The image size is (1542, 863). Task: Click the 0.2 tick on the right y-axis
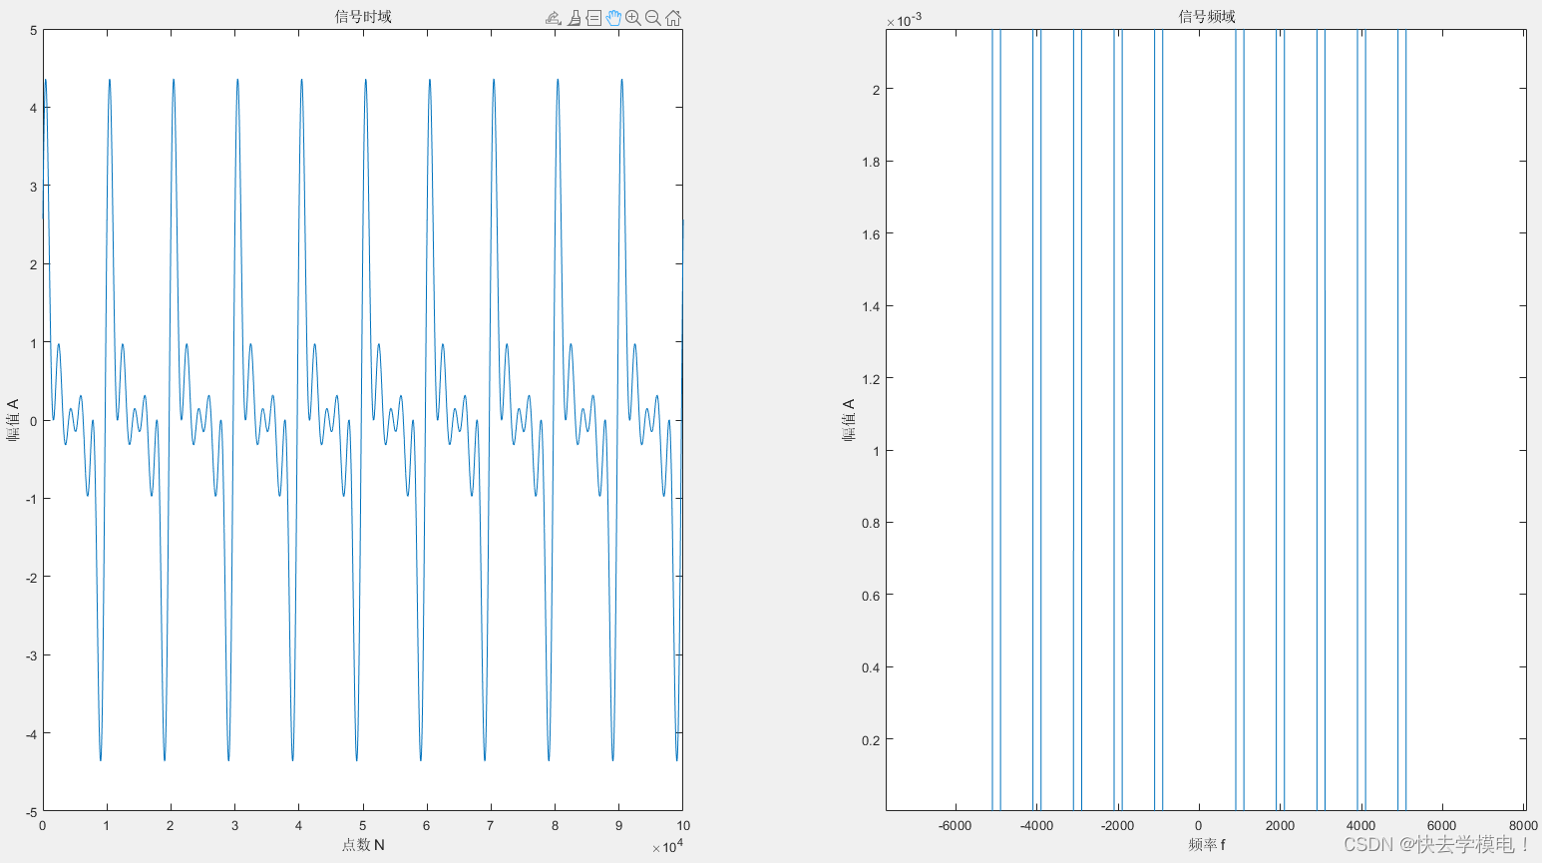point(871,740)
